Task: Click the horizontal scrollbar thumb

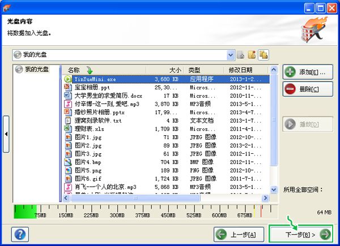Action: tap(135, 198)
